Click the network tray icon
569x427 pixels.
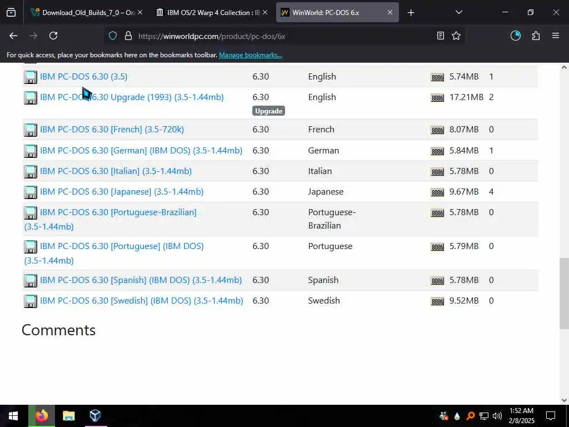[484, 416]
